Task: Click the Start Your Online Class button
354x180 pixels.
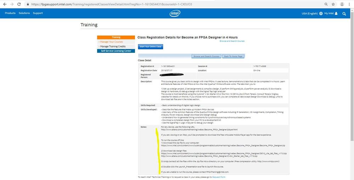Action: tap(150, 47)
